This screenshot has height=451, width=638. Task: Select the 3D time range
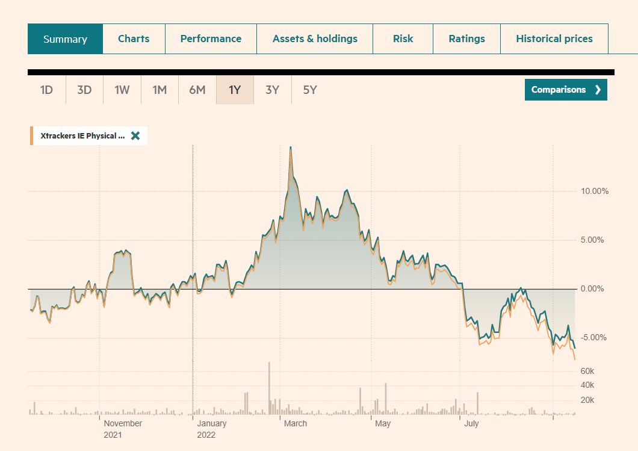click(x=84, y=90)
